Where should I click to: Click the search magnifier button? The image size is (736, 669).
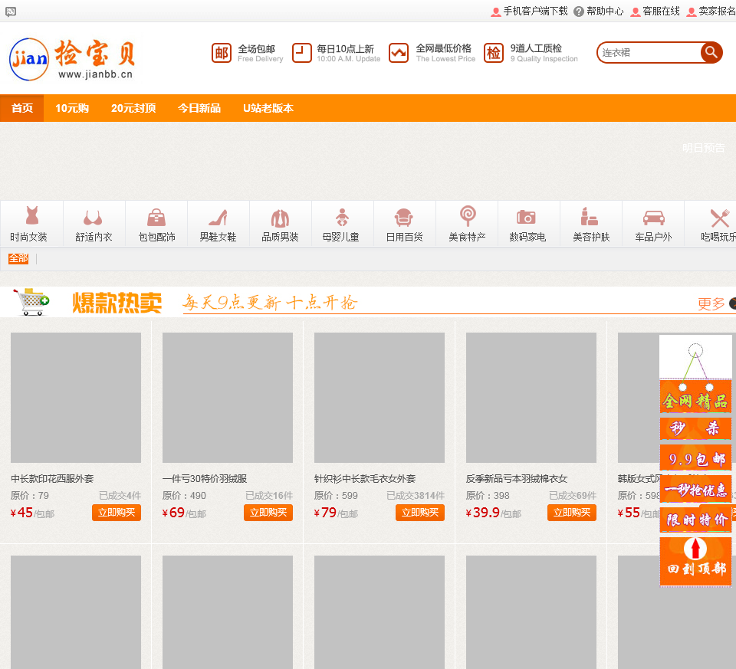click(711, 52)
